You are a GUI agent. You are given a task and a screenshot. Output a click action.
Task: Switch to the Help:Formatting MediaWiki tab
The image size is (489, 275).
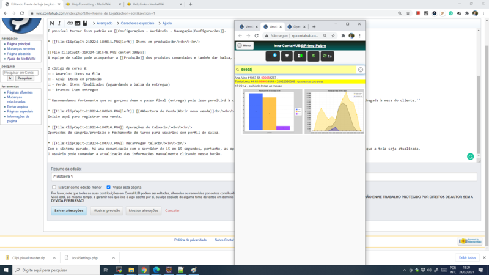pos(93,4)
